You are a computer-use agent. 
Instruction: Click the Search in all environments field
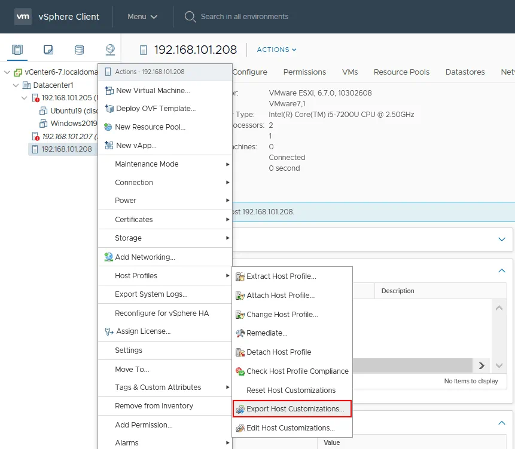(244, 17)
